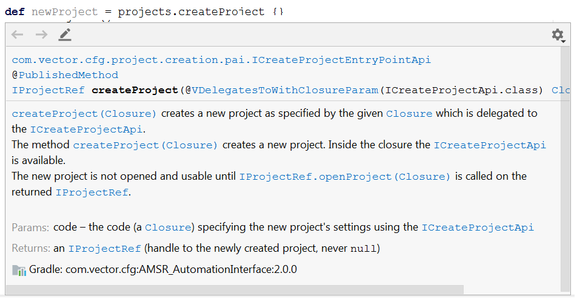Click the IProjectRef return type in signature
Screen dimensions: 577x302
[48, 90]
